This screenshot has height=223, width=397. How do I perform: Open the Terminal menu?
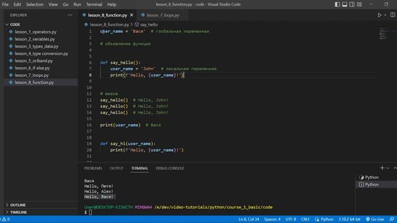94,4
